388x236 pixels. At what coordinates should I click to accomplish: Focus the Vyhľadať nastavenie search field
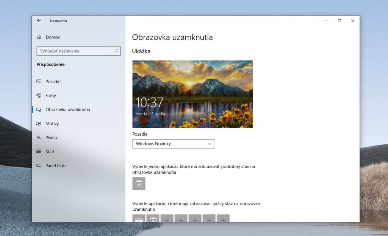(78, 51)
